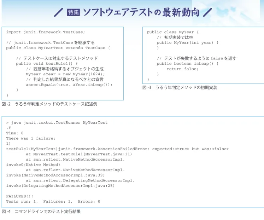Click the 特集 badge in header

pyautogui.click(x=74, y=12)
